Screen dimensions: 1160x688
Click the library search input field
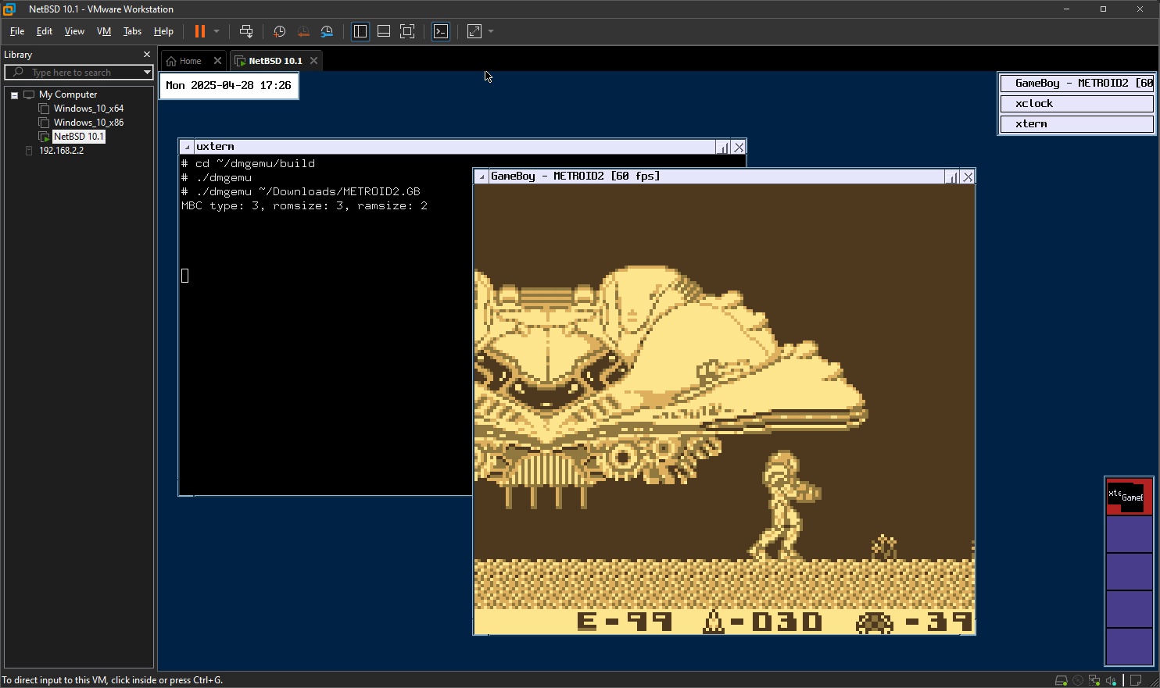[x=78, y=73]
